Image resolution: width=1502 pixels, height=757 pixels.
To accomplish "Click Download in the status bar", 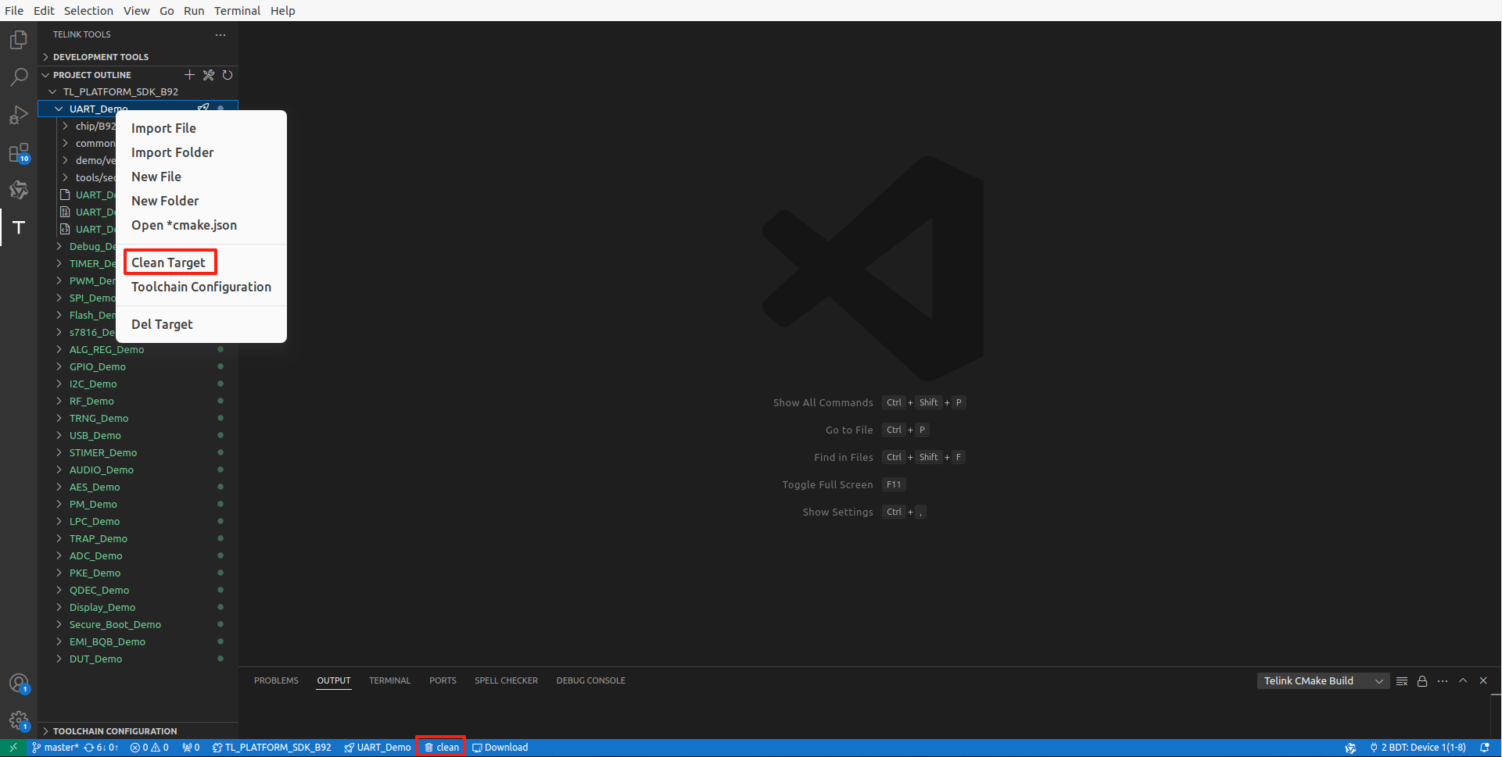I will point(500,748).
